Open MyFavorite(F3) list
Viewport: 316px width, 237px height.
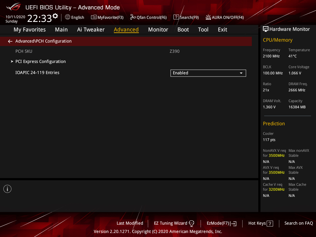pyautogui.click(x=107, y=17)
